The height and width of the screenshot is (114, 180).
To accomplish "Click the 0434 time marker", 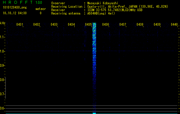I will click(x=71, y=24).
